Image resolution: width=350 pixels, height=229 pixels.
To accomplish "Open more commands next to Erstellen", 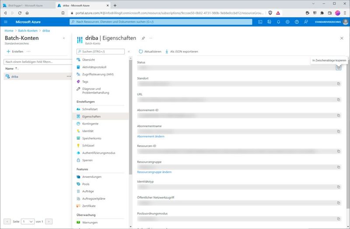I will (28, 51).
